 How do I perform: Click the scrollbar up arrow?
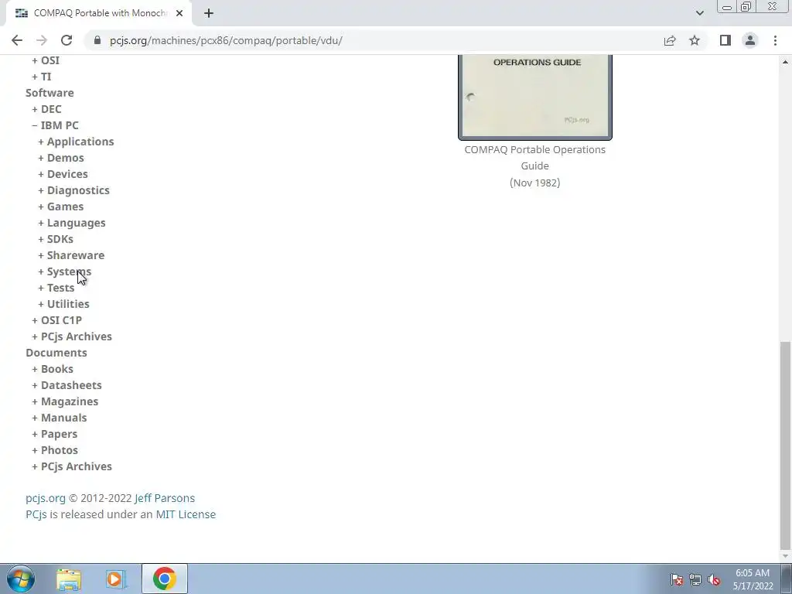tap(785, 62)
